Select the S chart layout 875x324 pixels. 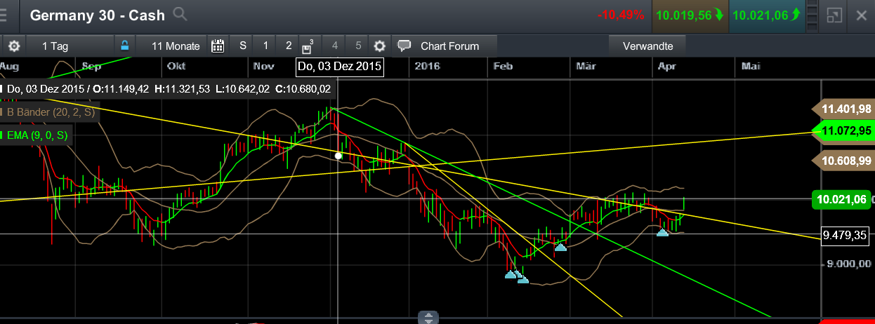point(243,46)
